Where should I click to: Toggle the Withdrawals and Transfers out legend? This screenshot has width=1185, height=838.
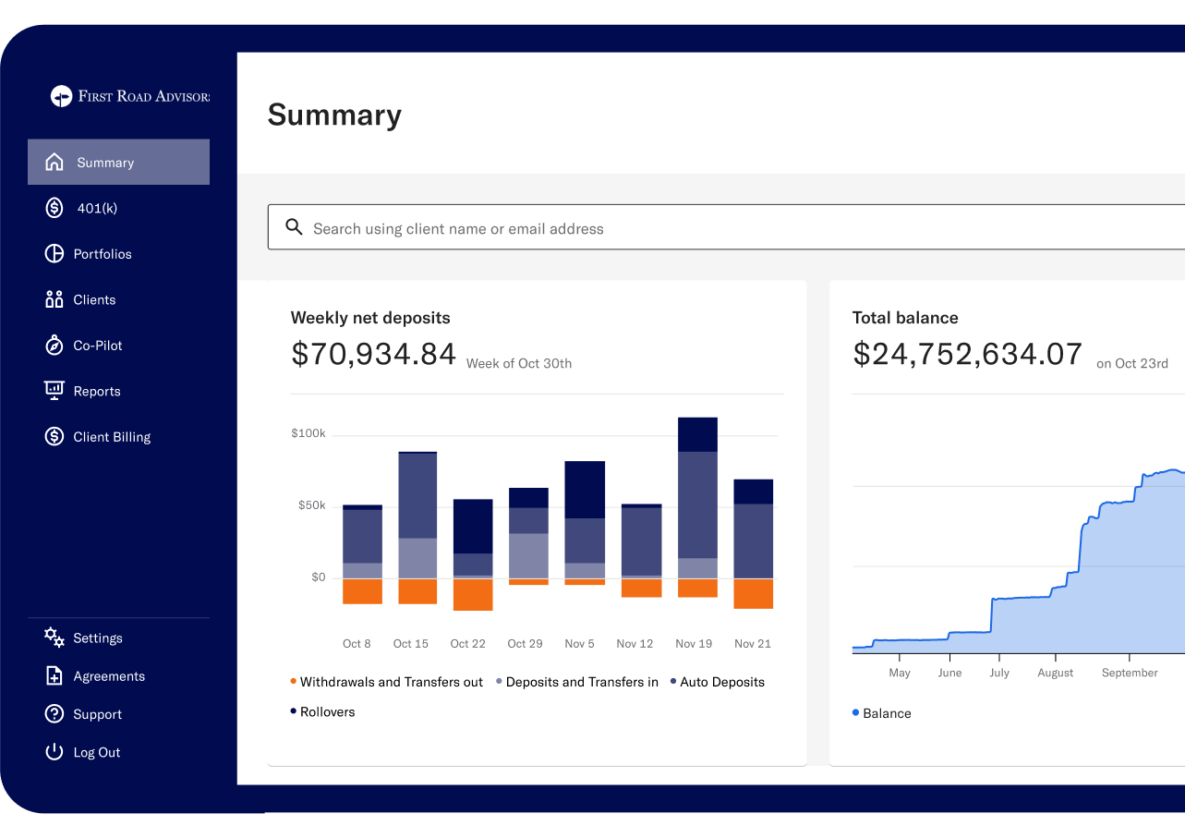386,682
